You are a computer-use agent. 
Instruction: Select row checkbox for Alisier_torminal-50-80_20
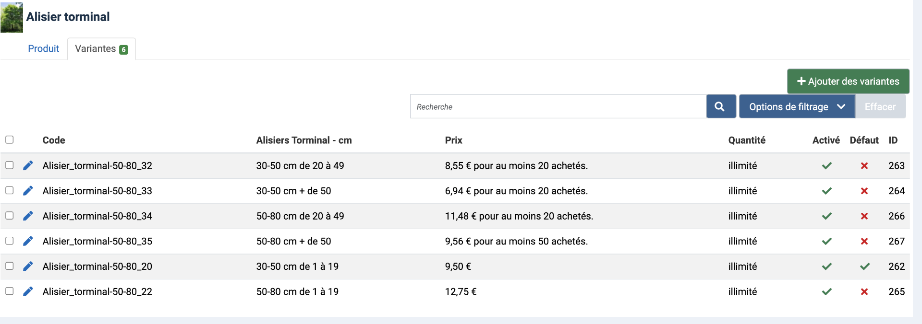click(x=10, y=266)
